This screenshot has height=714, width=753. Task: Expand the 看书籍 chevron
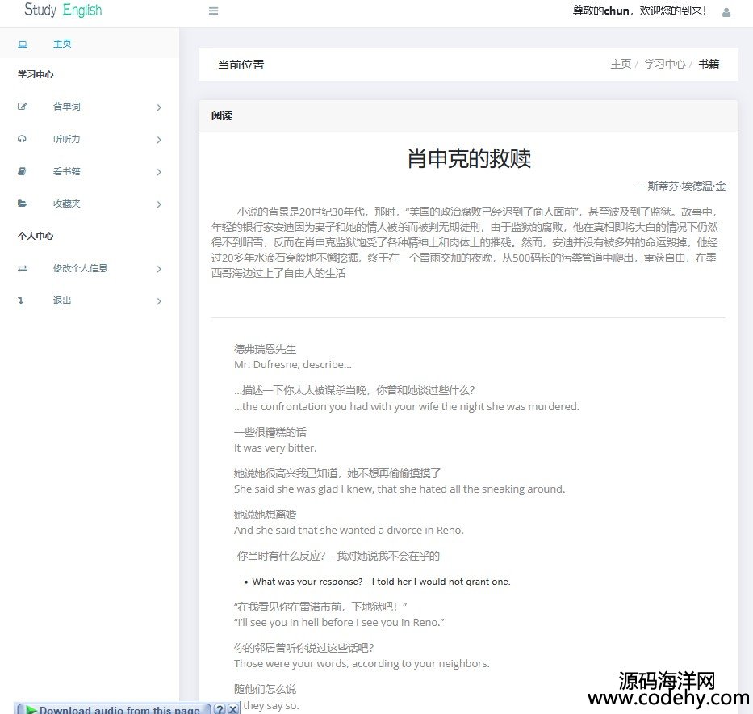(159, 172)
